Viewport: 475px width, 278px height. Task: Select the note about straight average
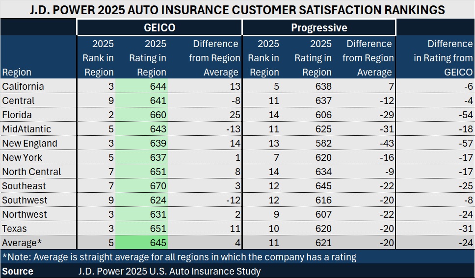[x=179, y=257]
